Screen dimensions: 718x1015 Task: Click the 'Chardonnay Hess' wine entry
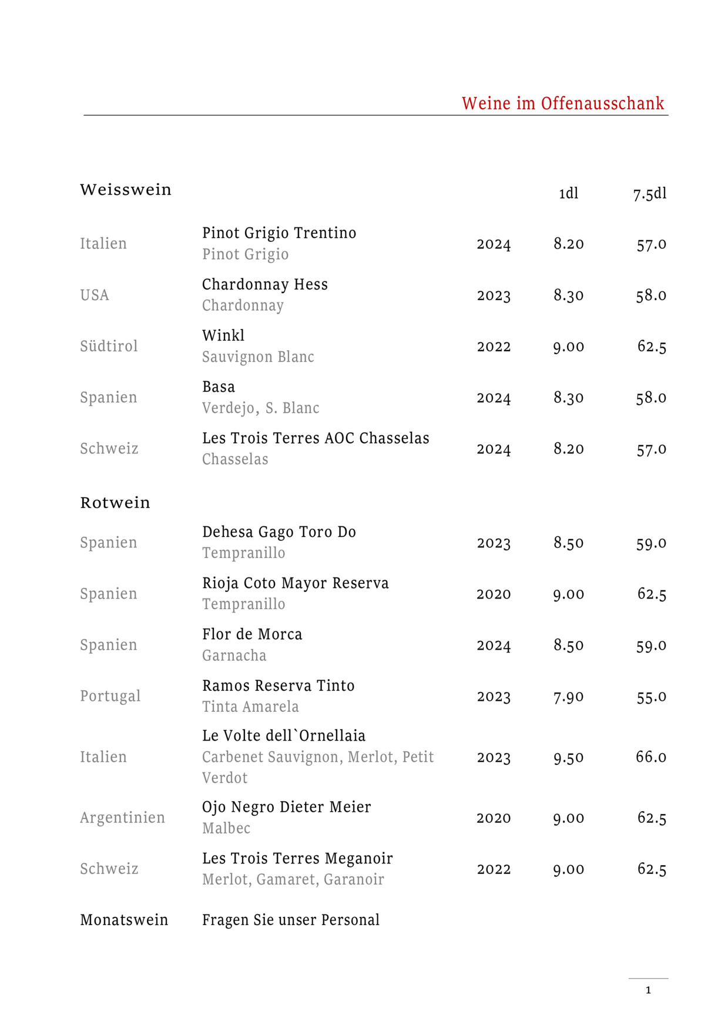265,284
